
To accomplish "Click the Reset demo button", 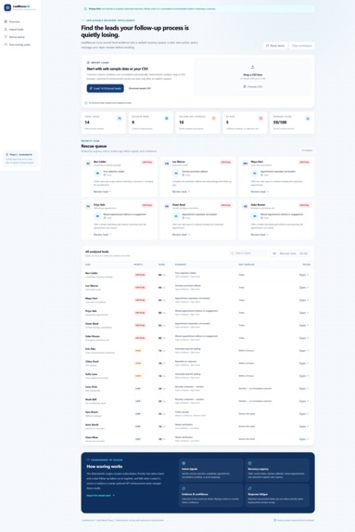I will coord(275,45).
